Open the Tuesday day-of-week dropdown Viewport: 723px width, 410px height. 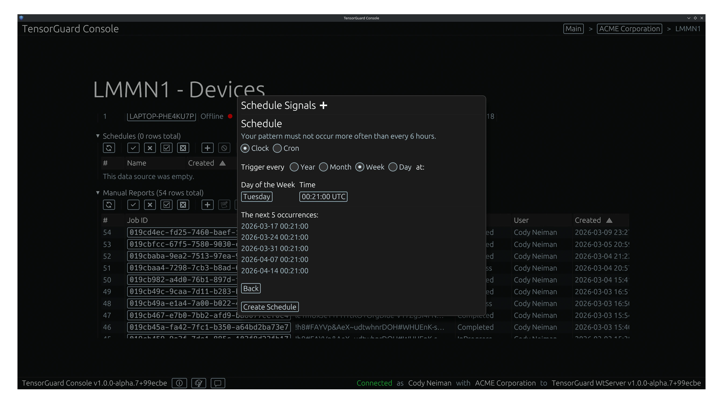(257, 197)
